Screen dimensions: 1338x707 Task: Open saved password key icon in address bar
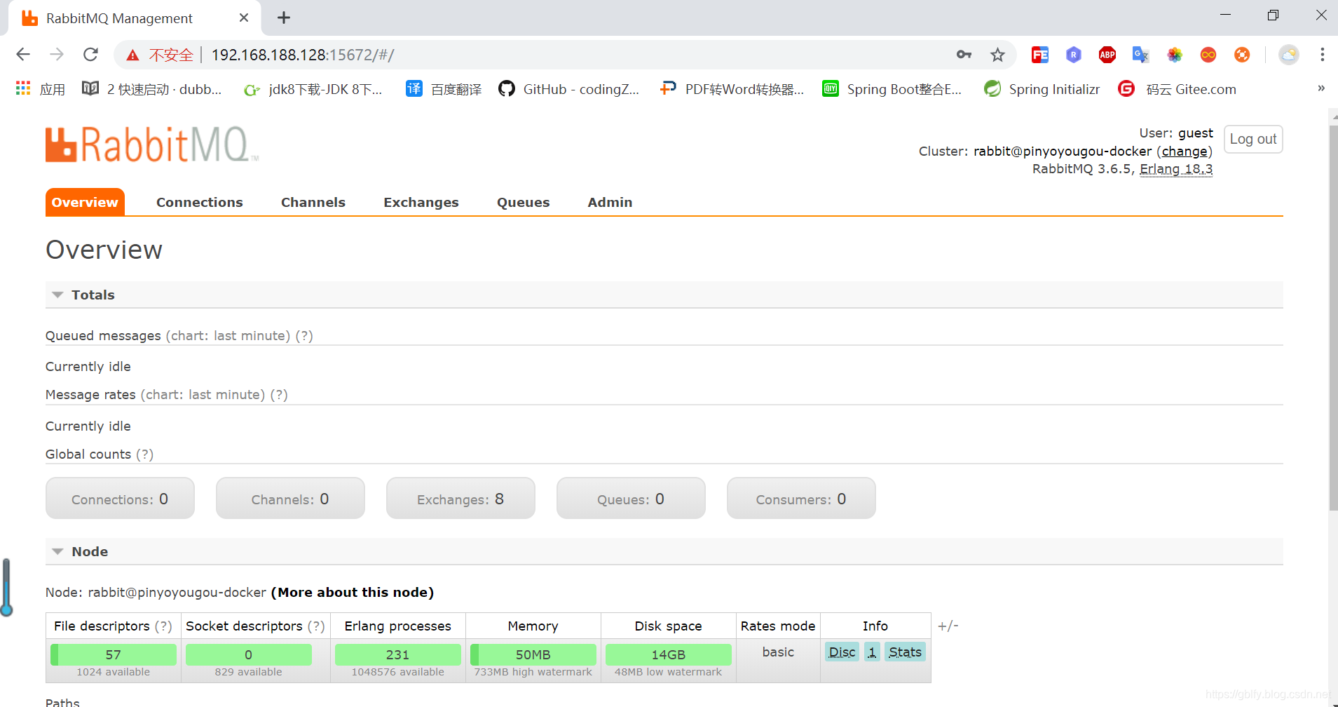click(x=964, y=55)
